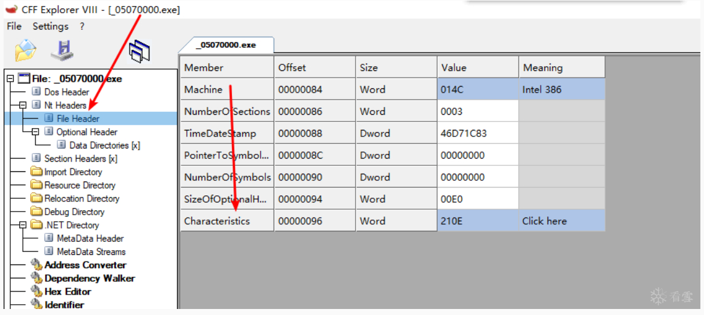704x315 pixels.
Task: Click the Import Directory folder icon
Action: click(36, 171)
